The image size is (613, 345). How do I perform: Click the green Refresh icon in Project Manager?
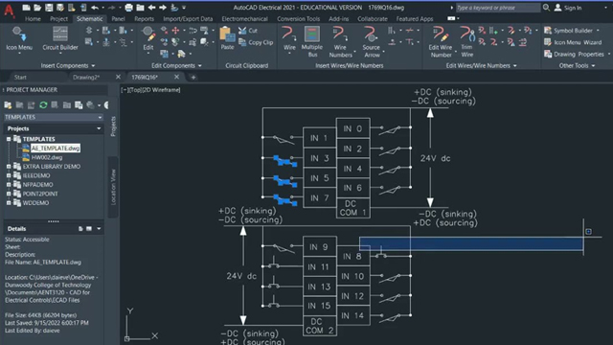(x=43, y=104)
